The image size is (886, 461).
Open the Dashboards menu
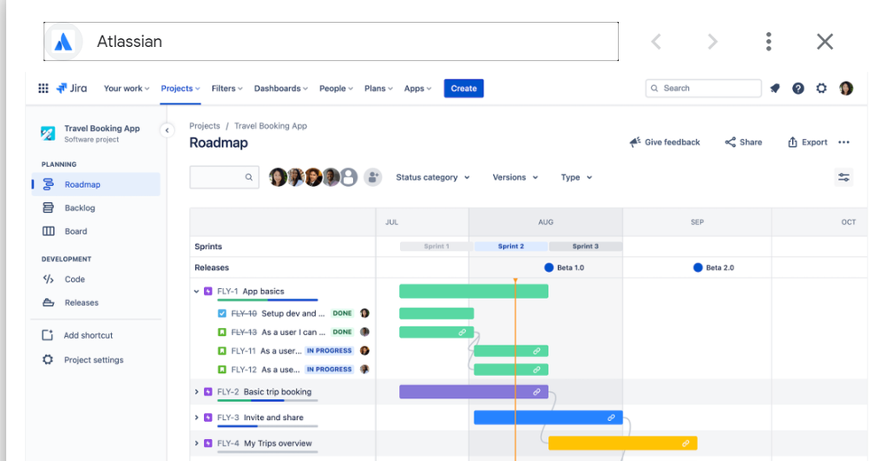coord(281,88)
